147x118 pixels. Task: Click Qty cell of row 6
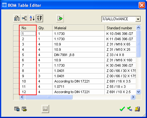[x=44, y=60]
